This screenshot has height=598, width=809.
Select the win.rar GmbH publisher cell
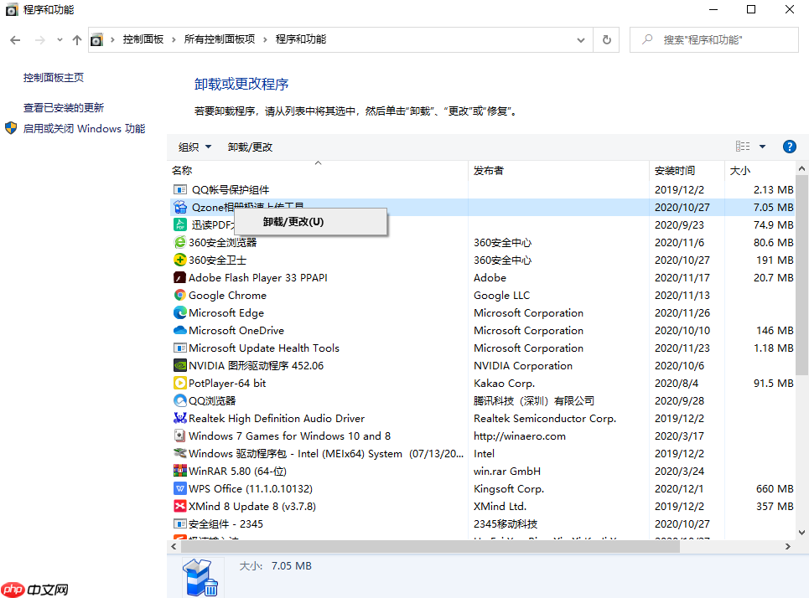coord(507,472)
